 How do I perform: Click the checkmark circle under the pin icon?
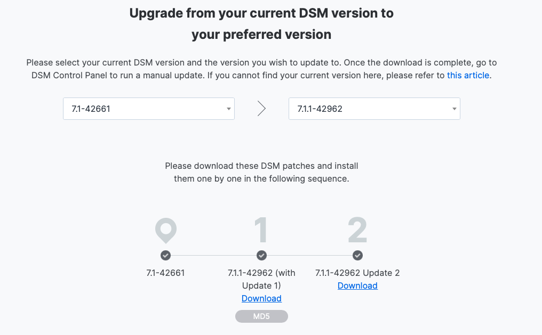tap(165, 255)
